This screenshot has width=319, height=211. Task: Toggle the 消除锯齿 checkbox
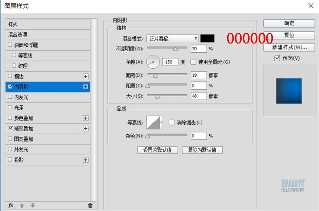point(171,123)
